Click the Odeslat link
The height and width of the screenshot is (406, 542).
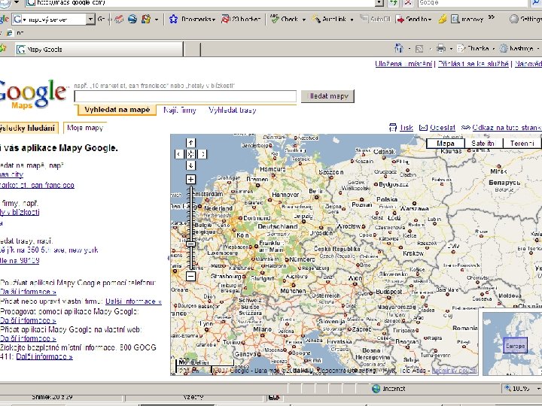pyautogui.click(x=443, y=128)
